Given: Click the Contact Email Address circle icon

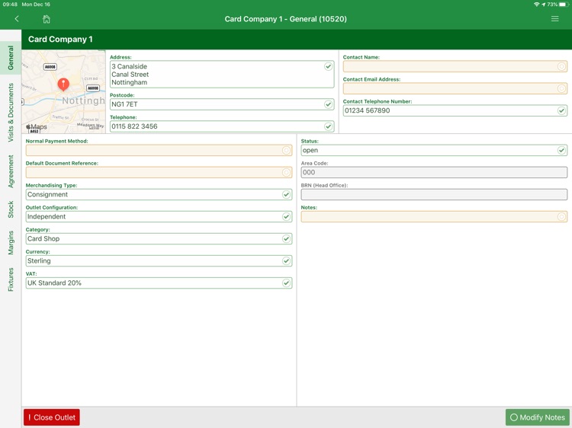Looking at the screenshot, I should click(562, 88).
